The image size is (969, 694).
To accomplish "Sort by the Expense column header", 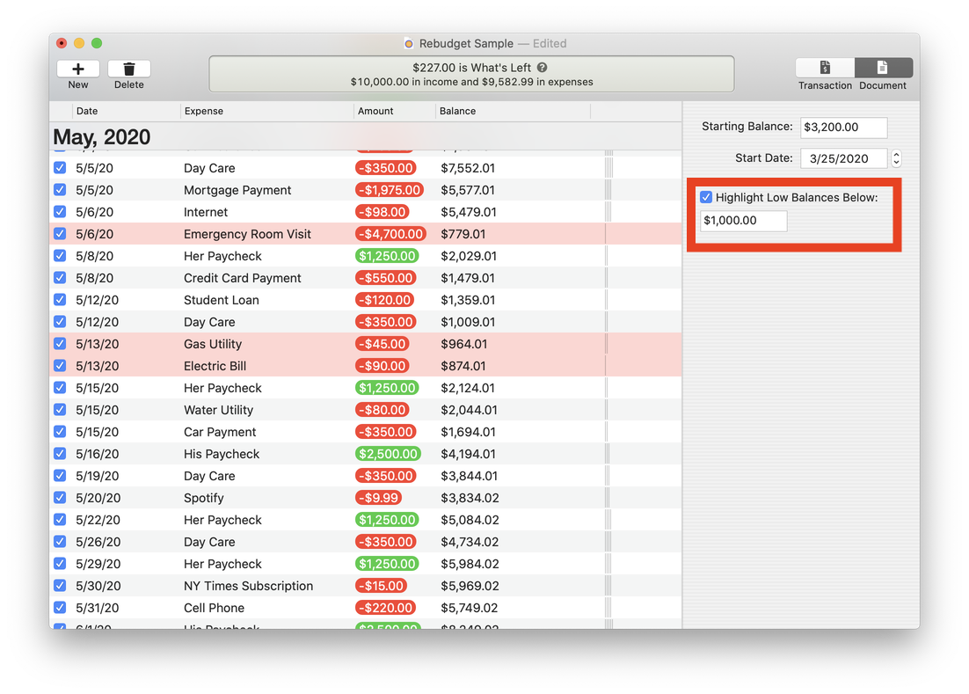I will pyautogui.click(x=267, y=111).
